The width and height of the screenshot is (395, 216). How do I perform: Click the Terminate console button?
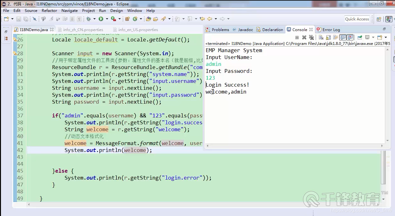[x=297, y=37]
